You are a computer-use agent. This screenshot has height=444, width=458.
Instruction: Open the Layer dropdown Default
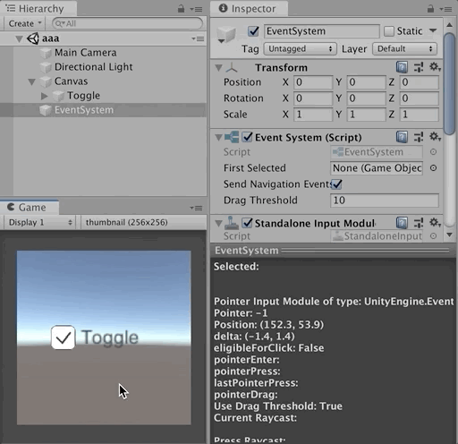(x=404, y=49)
